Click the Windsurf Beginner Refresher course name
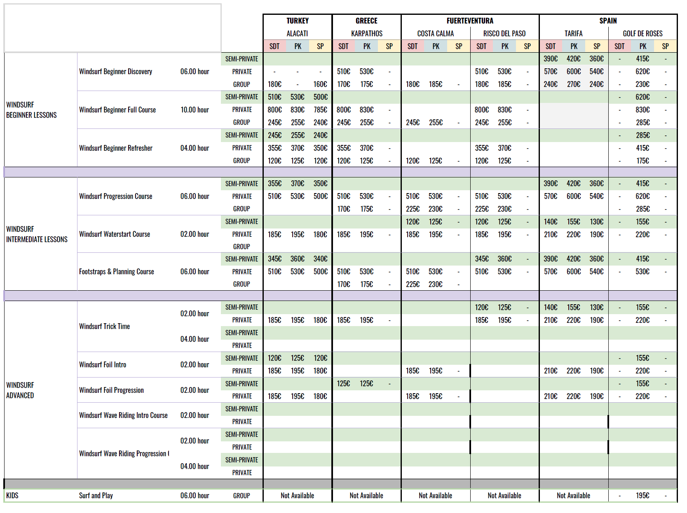Screen dimensions: 687x513 point(116,148)
